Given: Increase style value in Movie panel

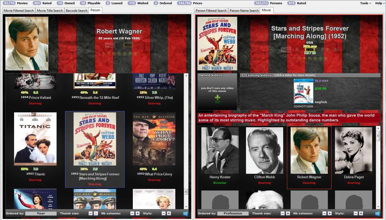Looking at the screenshot, I should 361,213.
